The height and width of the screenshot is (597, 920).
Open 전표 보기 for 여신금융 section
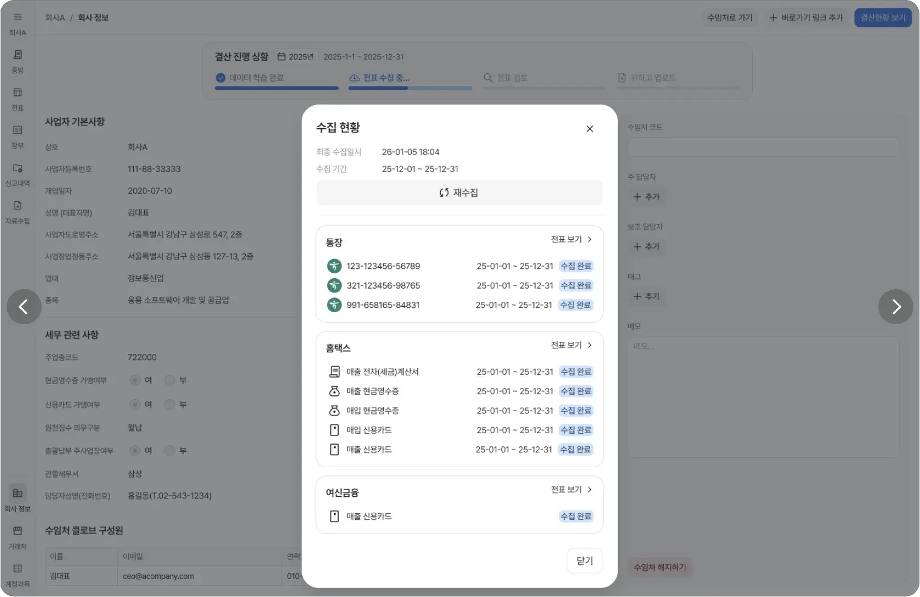click(571, 490)
